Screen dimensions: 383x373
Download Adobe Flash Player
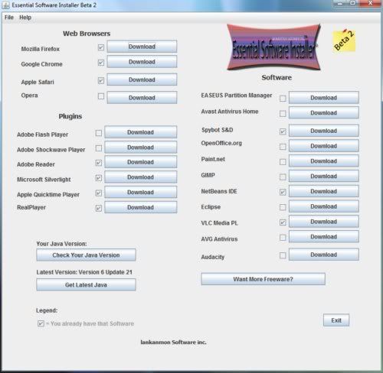[140, 132]
